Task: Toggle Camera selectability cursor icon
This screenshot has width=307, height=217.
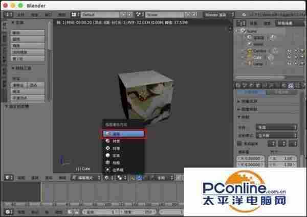Action: [x=296, y=51]
